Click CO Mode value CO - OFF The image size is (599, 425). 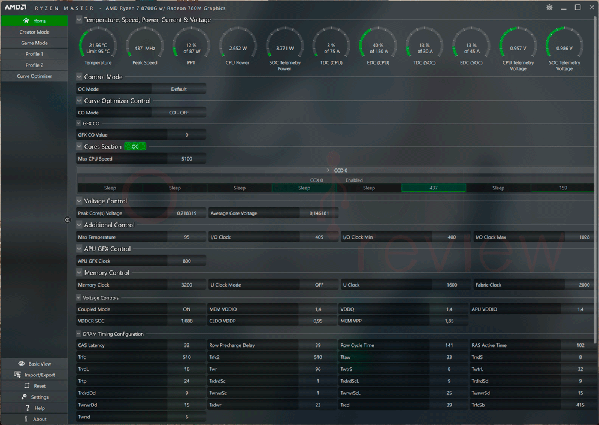pos(179,113)
